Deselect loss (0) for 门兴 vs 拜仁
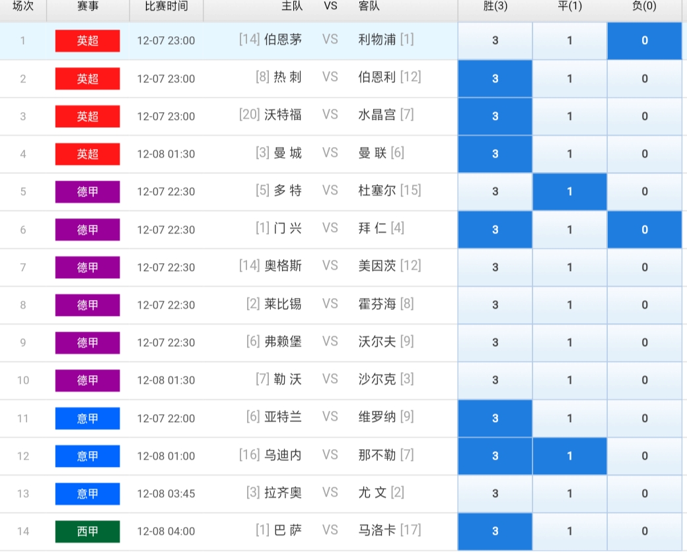 click(645, 230)
